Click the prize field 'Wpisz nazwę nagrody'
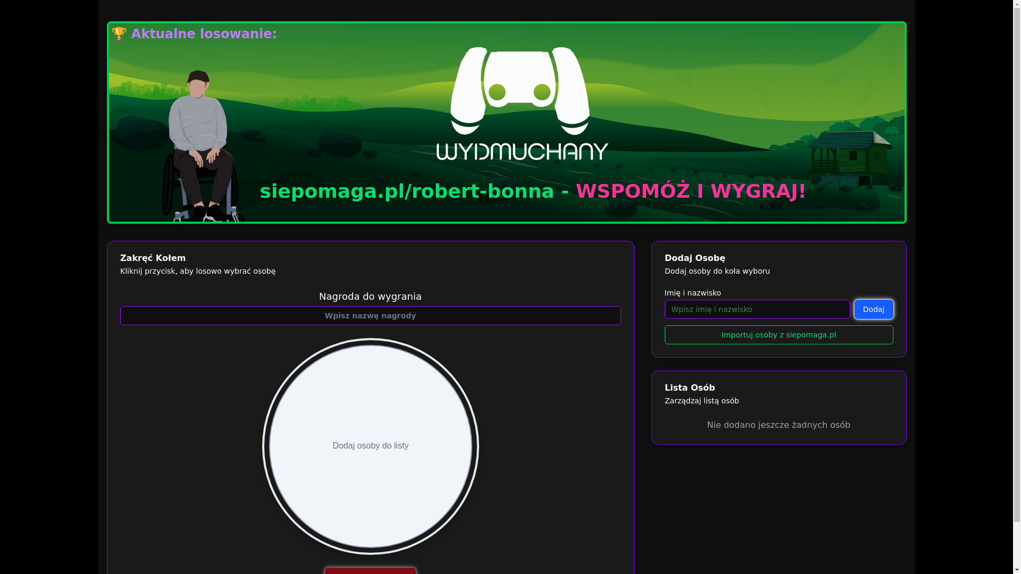1021x574 pixels. pyautogui.click(x=371, y=316)
